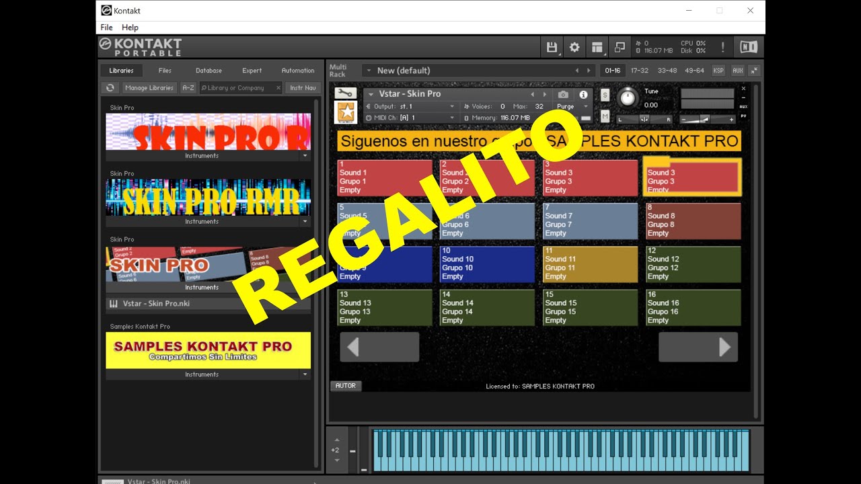Remove Vstar instrument with small X
Image resolution: width=861 pixels, height=484 pixels.
pos(743,88)
